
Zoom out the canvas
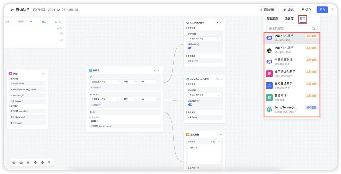pos(14,163)
